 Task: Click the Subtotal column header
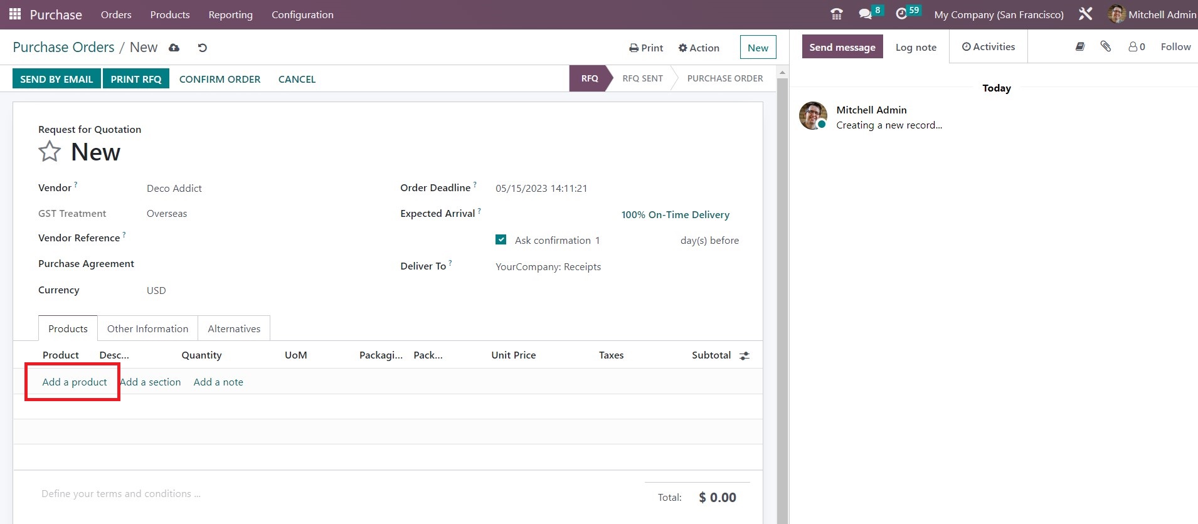pyautogui.click(x=711, y=355)
